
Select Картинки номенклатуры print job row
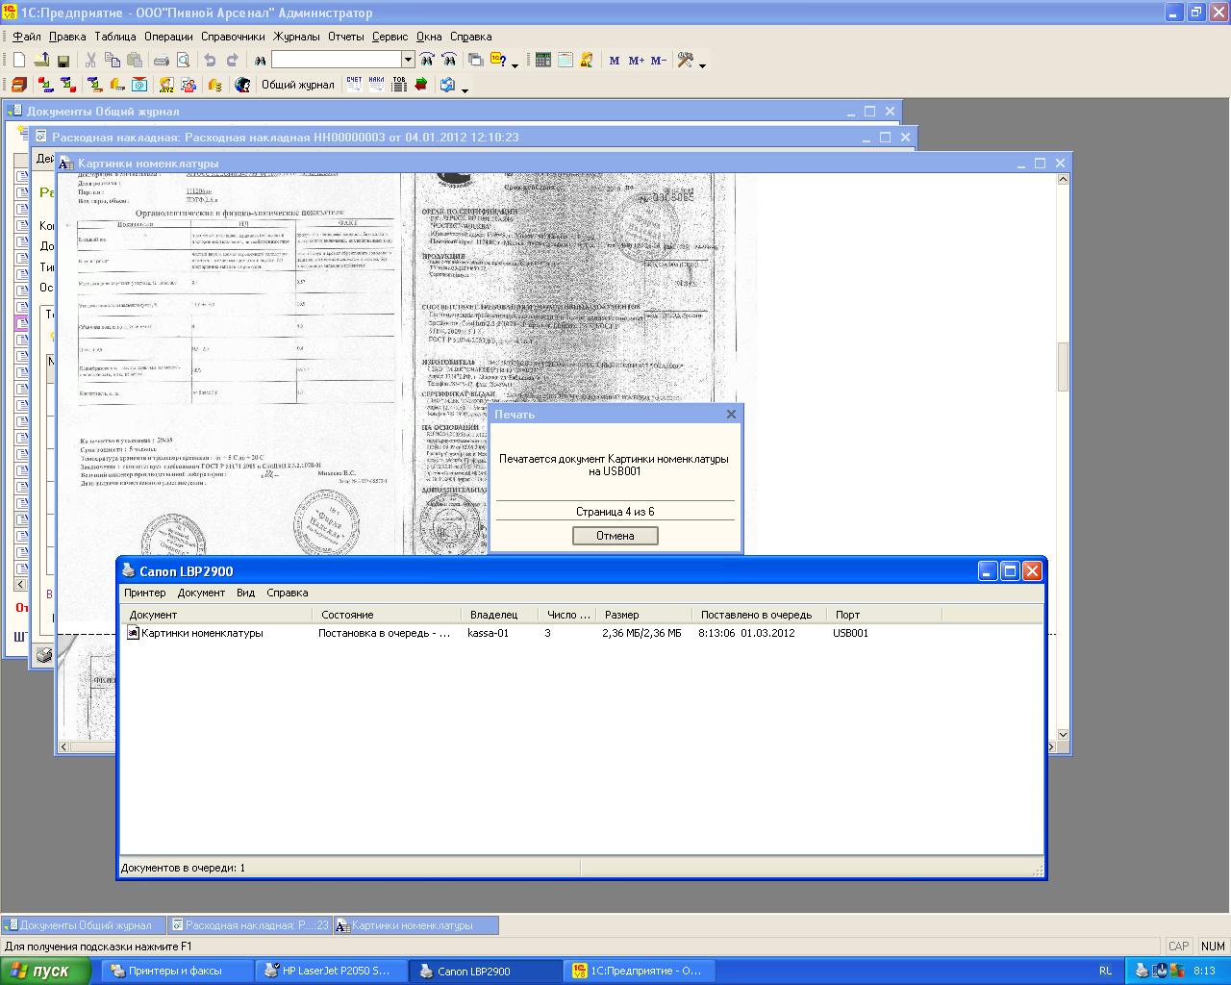pos(581,633)
